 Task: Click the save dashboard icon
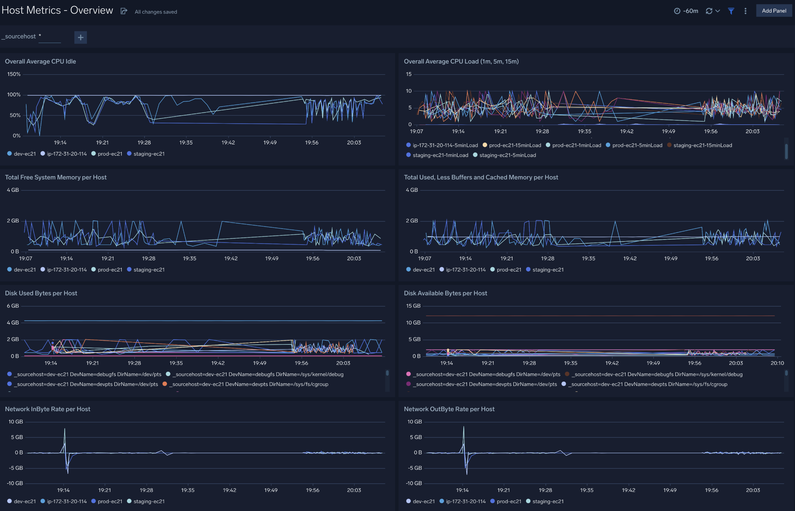(x=123, y=11)
